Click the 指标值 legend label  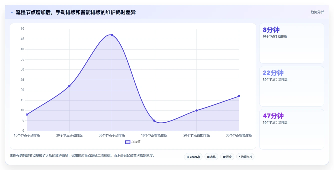pyautogui.click(x=136, y=142)
